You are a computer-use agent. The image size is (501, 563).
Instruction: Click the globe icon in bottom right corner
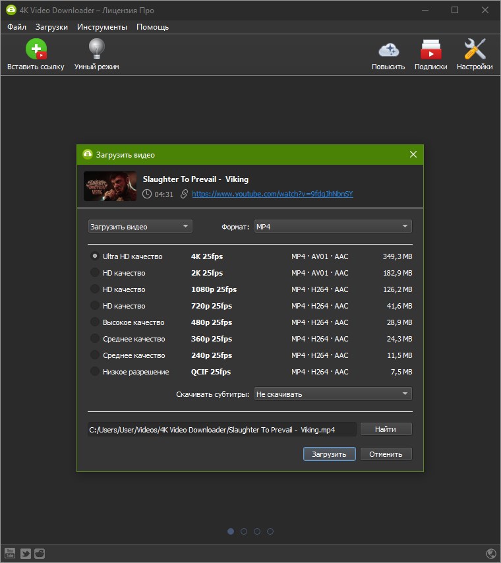click(490, 554)
